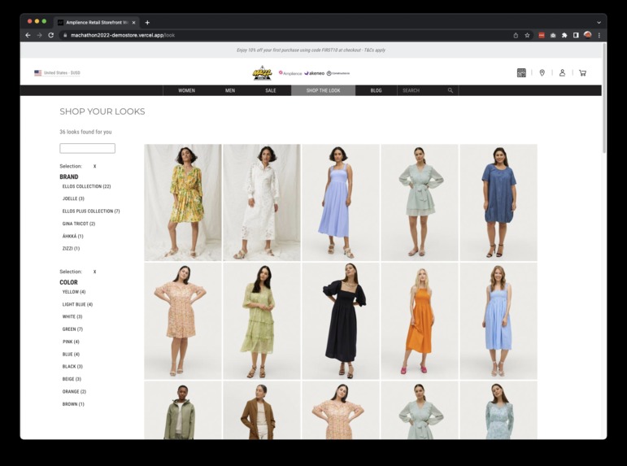This screenshot has width=627, height=466.
Task: Open the yellow floral dress look
Action: click(183, 203)
